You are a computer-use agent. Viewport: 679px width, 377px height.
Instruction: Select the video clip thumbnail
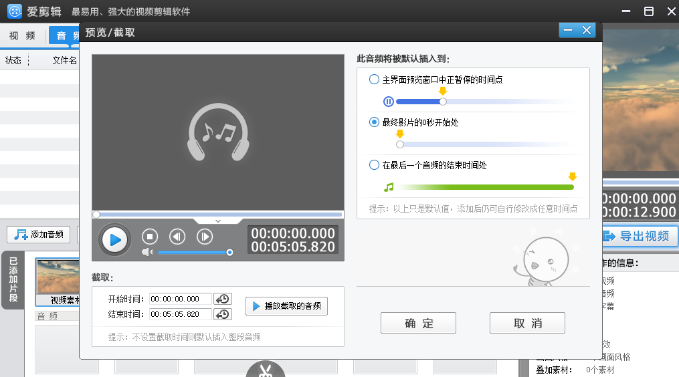point(58,281)
